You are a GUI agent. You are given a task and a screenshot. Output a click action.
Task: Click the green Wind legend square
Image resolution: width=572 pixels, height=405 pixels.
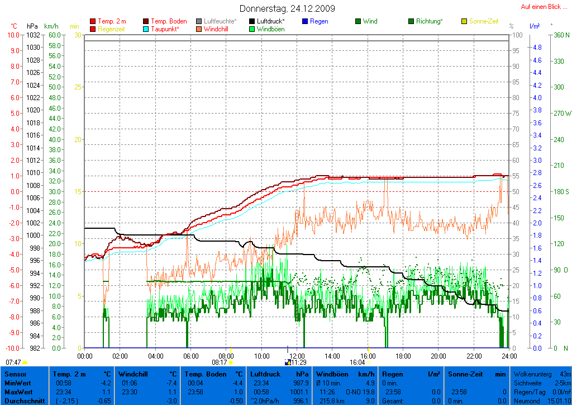click(x=358, y=22)
